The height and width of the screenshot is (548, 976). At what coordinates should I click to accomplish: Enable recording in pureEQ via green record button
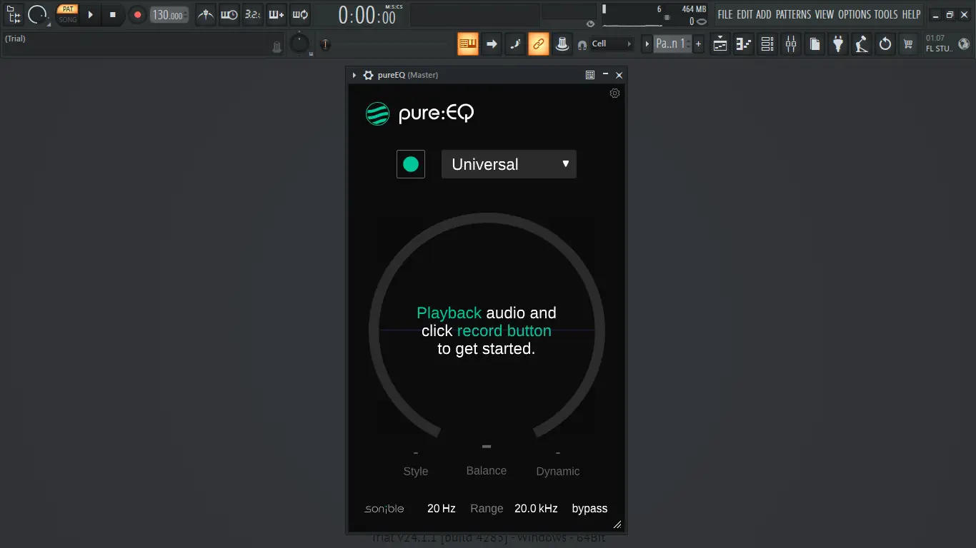[x=410, y=164]
